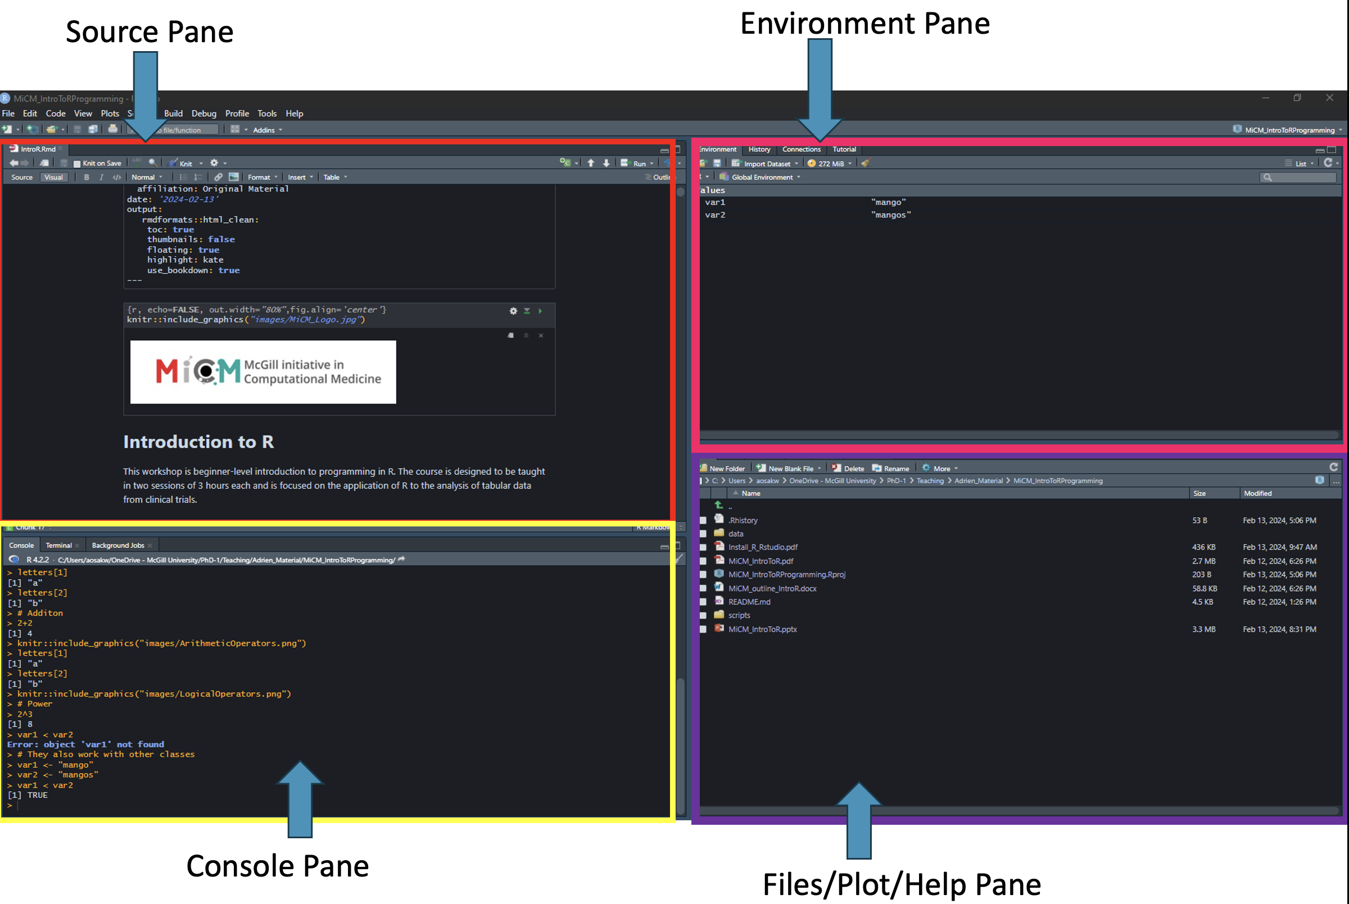Switch editor to Source mode
Screen dimensions: 1349x904
(22, 178)
